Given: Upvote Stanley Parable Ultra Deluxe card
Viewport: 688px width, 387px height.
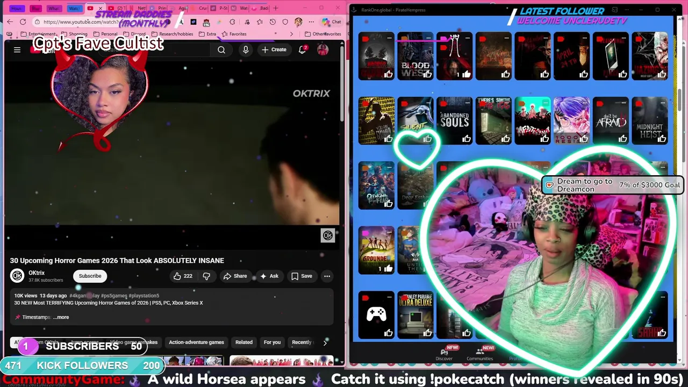Looking at the screenshot, I should click(427, 333).
